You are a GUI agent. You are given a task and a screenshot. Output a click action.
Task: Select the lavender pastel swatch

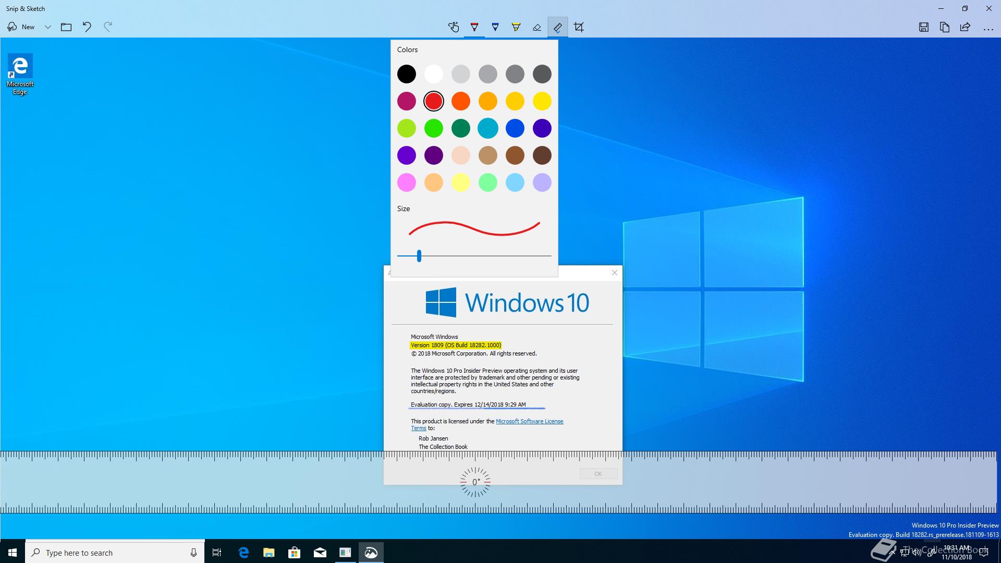click(542, 182)
